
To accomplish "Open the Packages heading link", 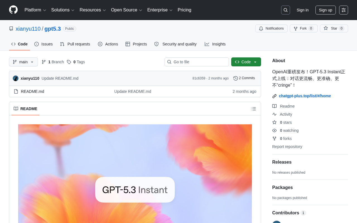I will (283, 188).
